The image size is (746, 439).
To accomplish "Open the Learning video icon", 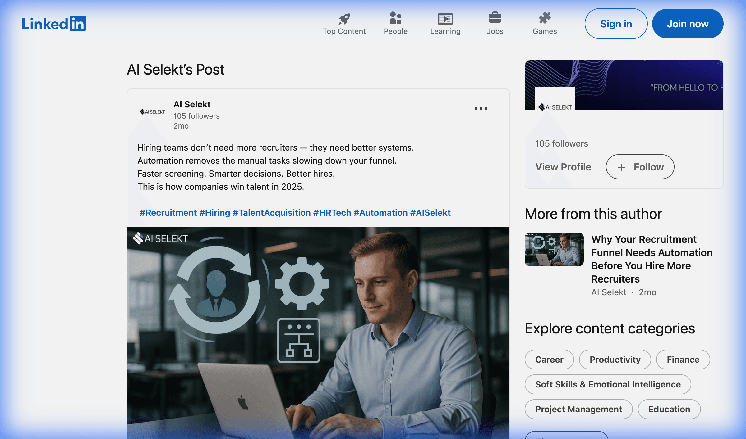I will 445,19.
